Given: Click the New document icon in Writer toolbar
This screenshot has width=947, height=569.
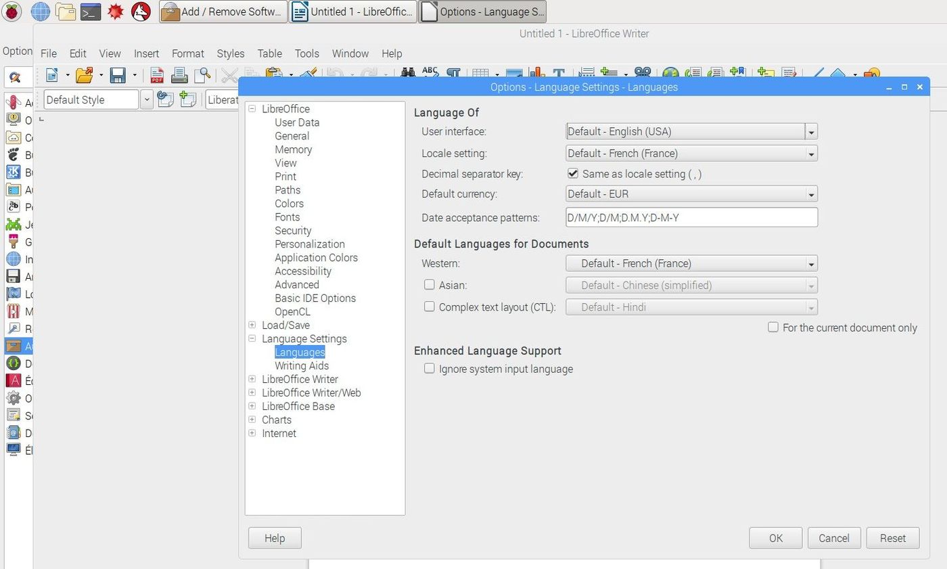Looking at the screenshot, I should click(52, 75).
